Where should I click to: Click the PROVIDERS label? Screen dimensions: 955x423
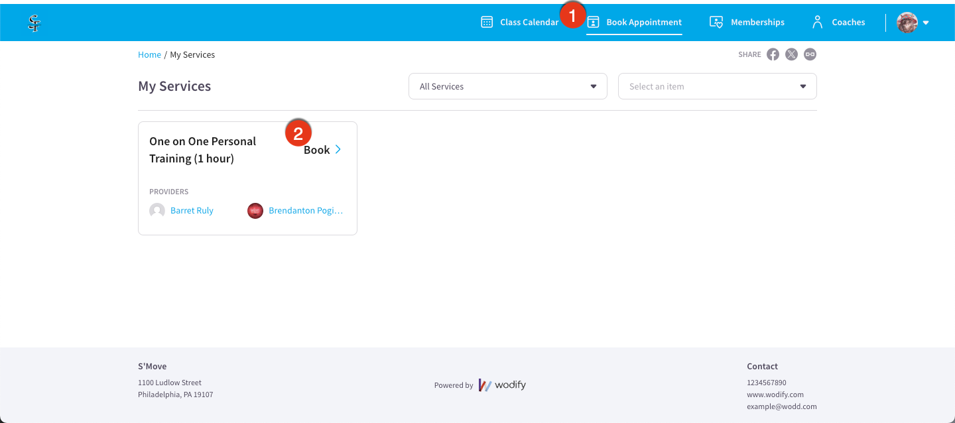pos(169,192)
